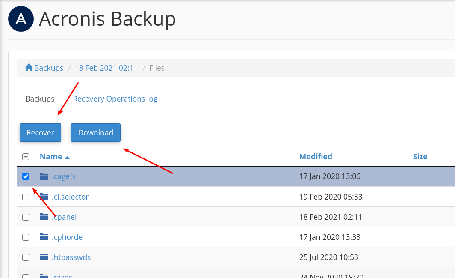Open the .htpasswds name link
The image size is (455, 278).
pos(71,257)
